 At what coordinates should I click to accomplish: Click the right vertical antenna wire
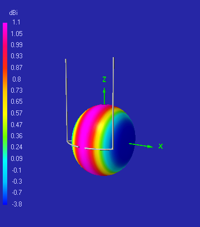click(x=113, y=103)
